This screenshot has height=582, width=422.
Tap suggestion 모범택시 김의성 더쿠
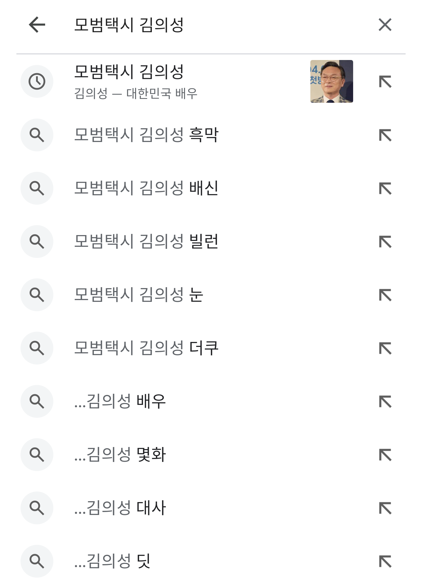pos(146,348)
